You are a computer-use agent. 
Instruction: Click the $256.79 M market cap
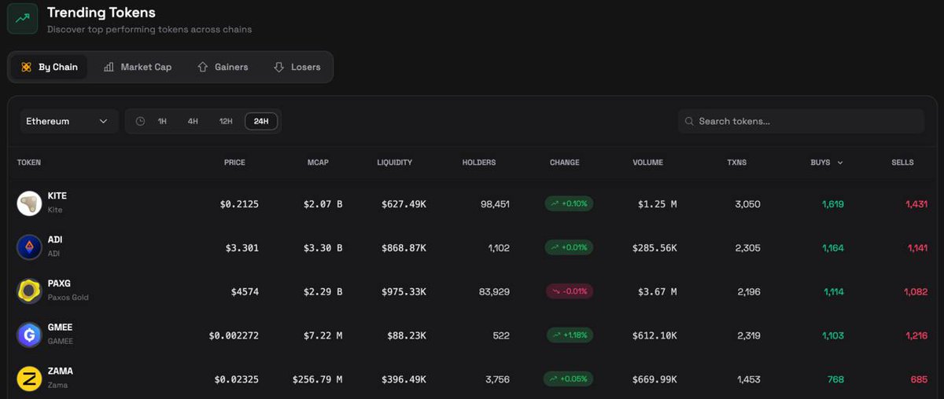click(x=318, y=380)
